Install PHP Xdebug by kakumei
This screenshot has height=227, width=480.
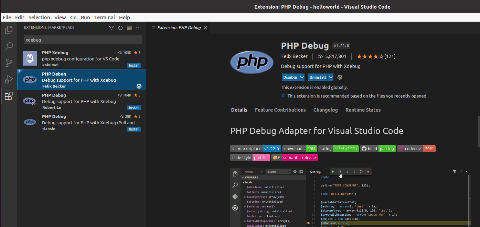click(134, 65)
